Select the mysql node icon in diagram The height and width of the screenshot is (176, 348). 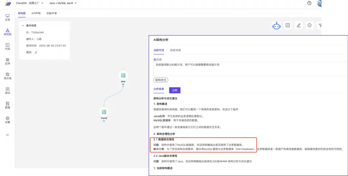[x=104, y=112]
